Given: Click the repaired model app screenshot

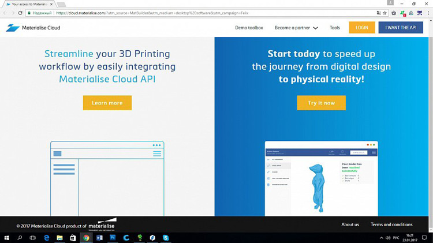Looking at the screenshot, I should pyautogui.click(x=321, y=178).
